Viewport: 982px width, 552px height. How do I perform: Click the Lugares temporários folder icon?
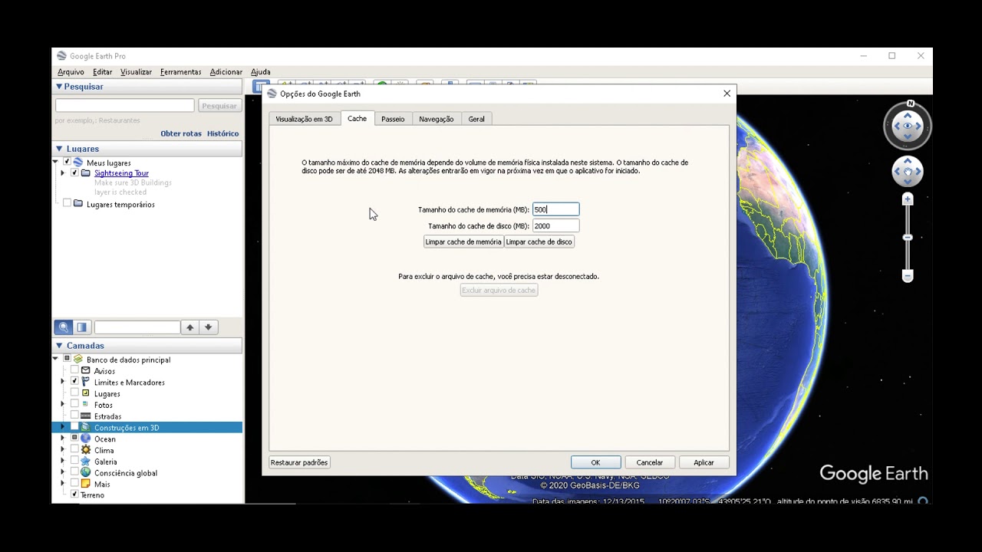tap(77, 204)
